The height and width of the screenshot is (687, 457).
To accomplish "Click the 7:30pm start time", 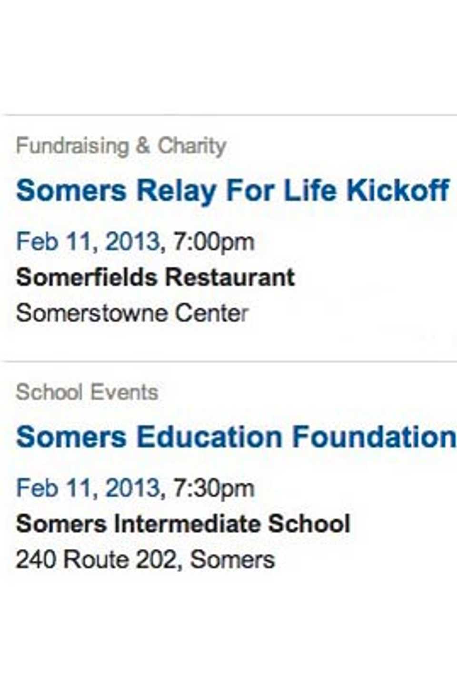I will (x=213, y=488).
